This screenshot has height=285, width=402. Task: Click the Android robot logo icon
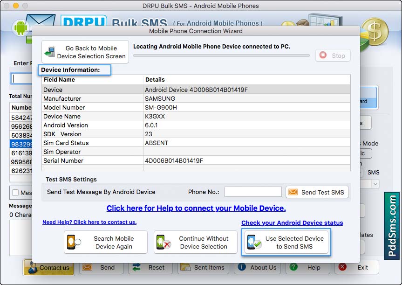point(20,28)
